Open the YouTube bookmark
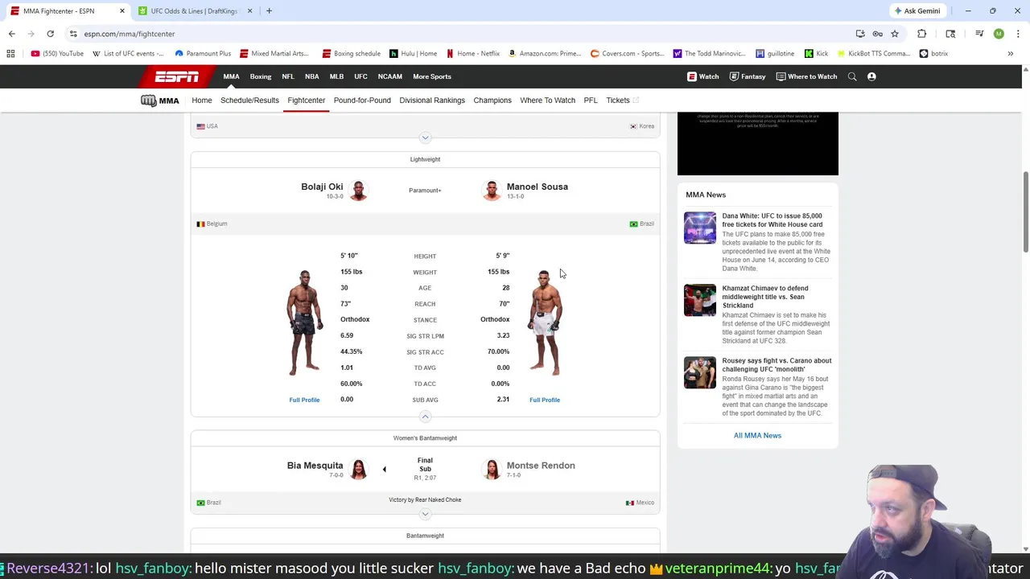1030x579 pixels. (57, 53)
